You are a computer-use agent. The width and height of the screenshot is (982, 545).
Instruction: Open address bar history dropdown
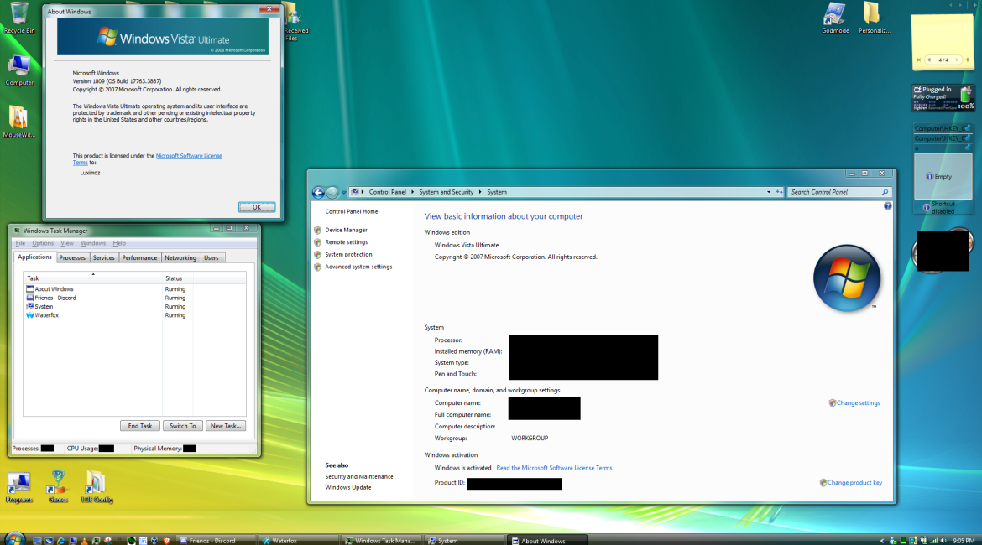point(769,192)
